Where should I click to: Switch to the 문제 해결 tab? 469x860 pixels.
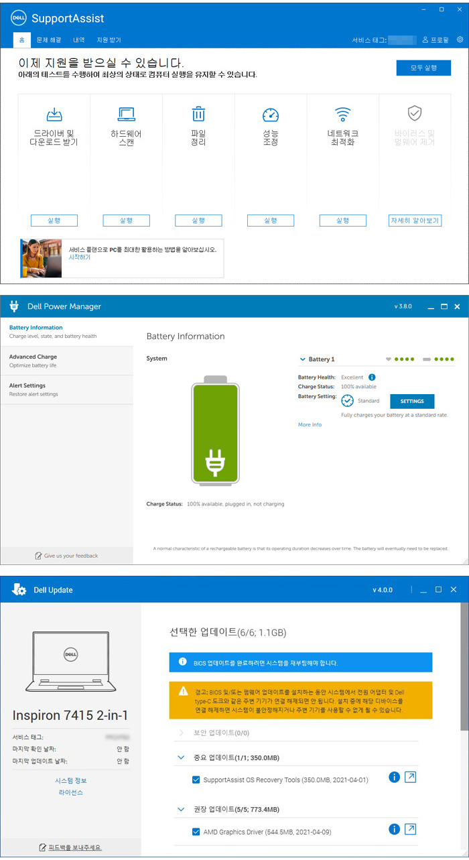(49, 40)
